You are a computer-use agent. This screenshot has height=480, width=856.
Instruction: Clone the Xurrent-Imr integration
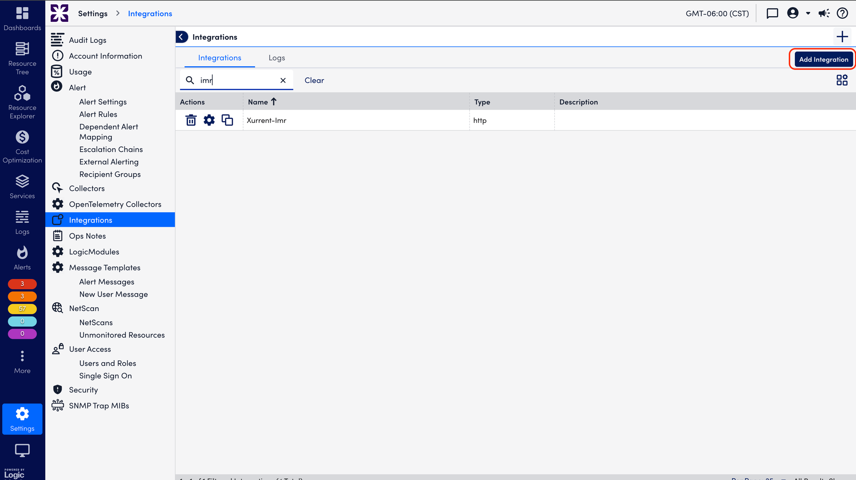pos(227,120)
